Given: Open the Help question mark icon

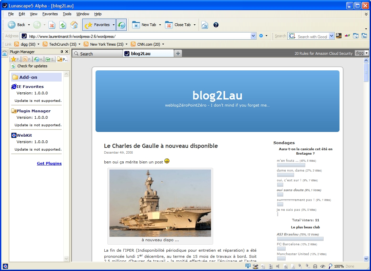Looking at the screenshot, I should [x=216, y=25].
